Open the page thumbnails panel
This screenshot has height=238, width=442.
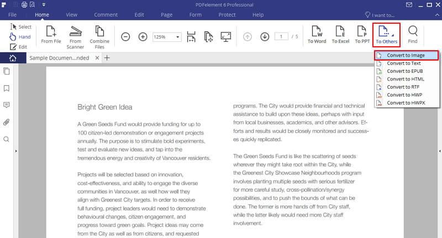click(x=6, y=72)
